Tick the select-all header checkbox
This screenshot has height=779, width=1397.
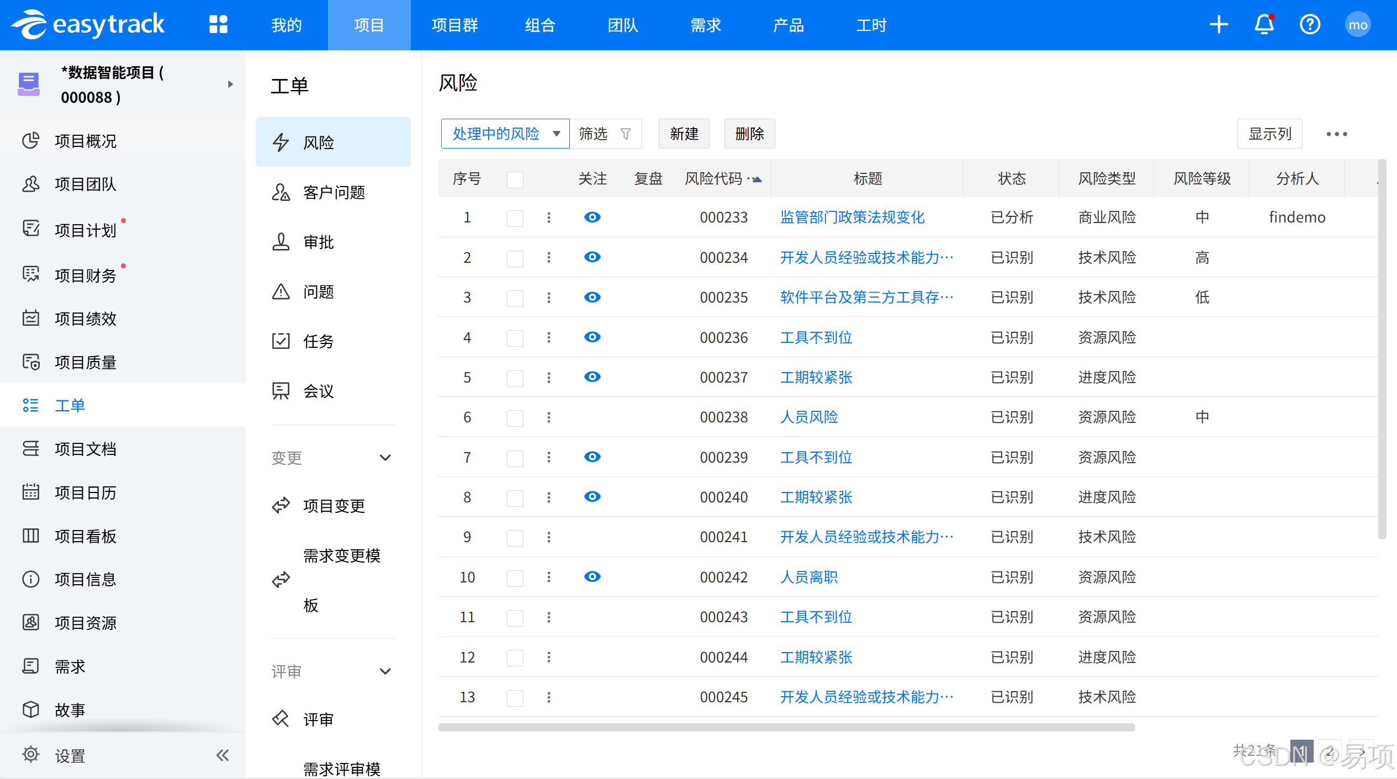[515, 179]
